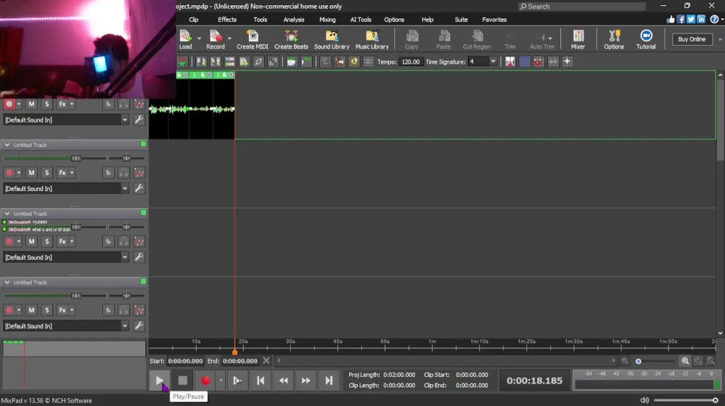This screenshot has width=725, height=406.
Task: Toggle headphone monitoring on the bottom track
Action: (x=124, y=310)
